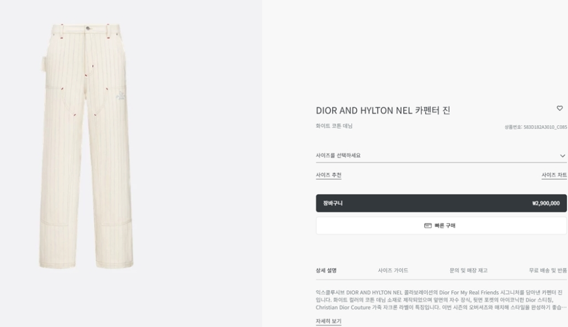568x327 pixels.
Task: Click the card icon beside 빠른 구매
Action: [x=428, y=226]
